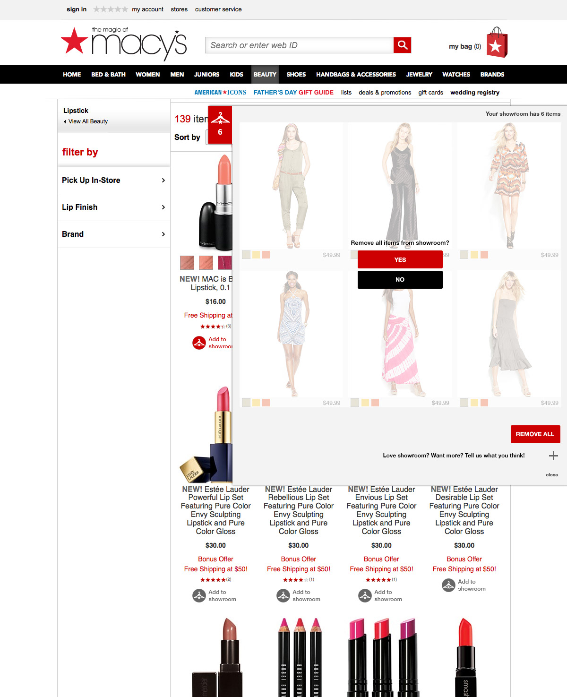The width and height of the screenshot is (567, 697).
Task: Click my bag (0) text link
Action: [465, 46]
